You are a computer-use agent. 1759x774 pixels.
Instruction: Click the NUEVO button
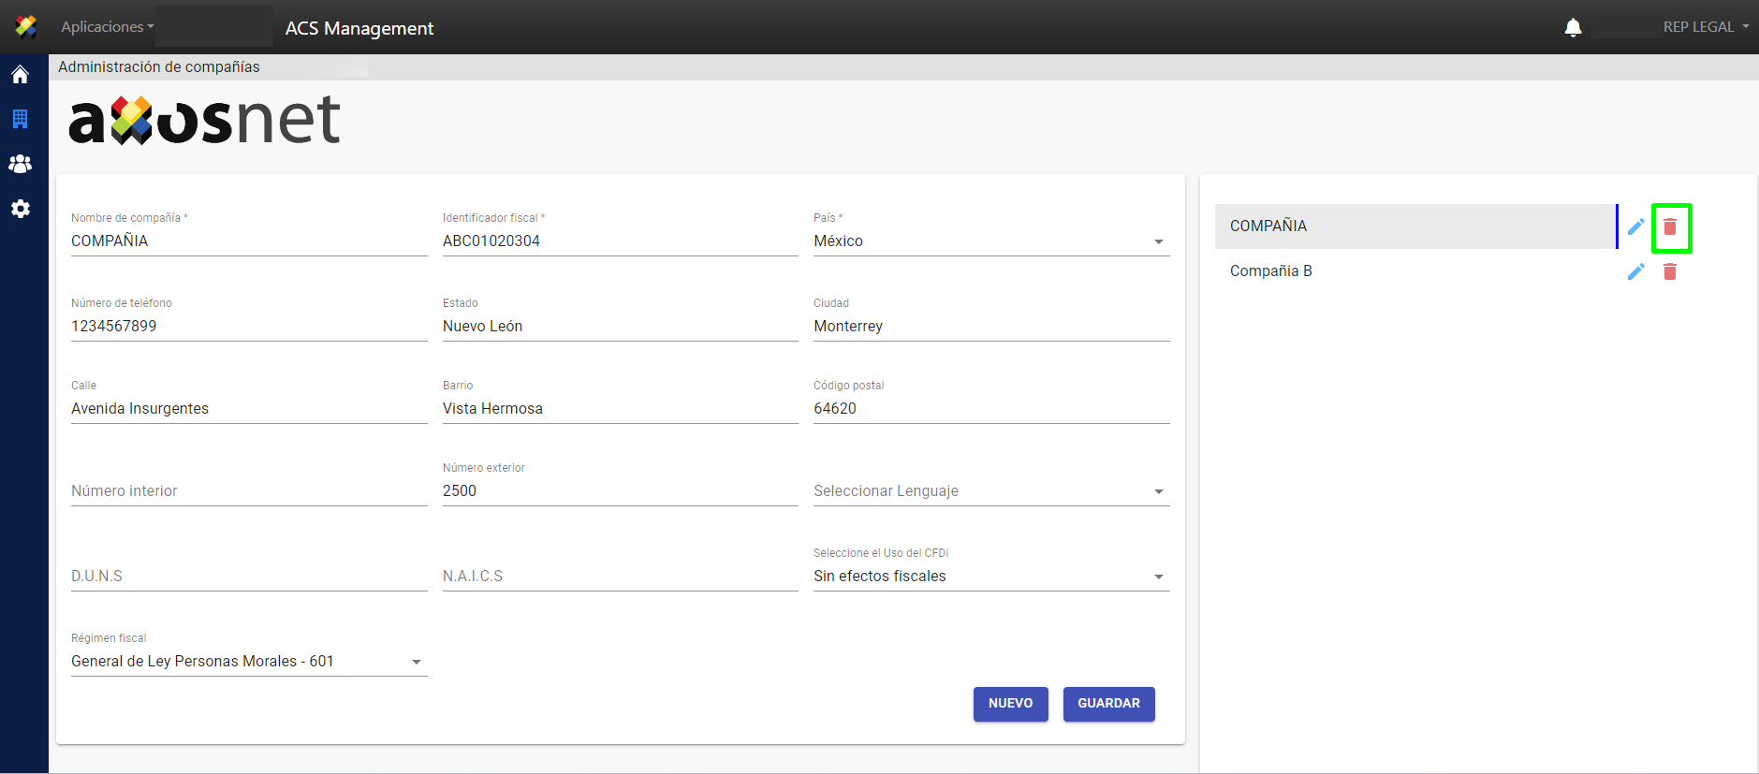point(1010,704)
